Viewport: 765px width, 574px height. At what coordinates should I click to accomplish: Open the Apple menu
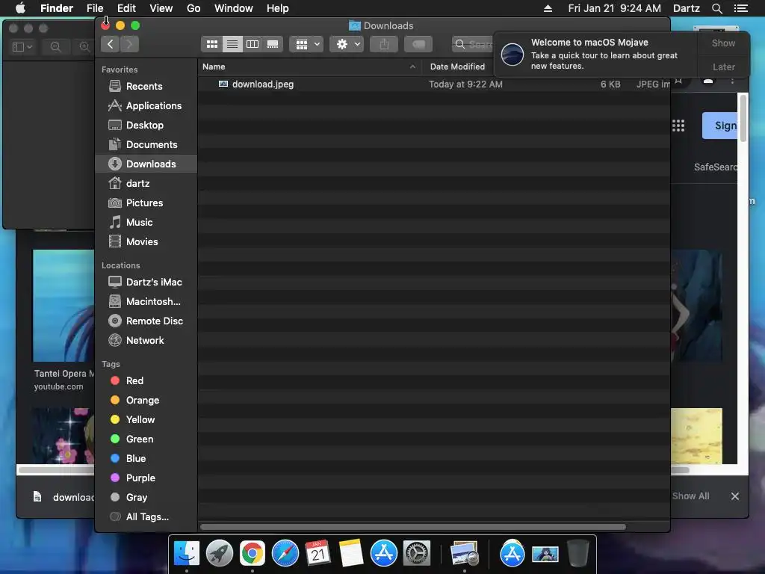[x=20, y=8]
